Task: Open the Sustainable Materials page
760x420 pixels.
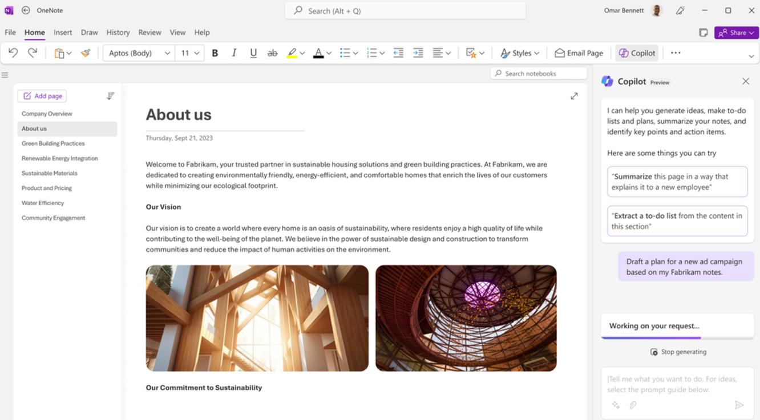Action: pos(50,173)
